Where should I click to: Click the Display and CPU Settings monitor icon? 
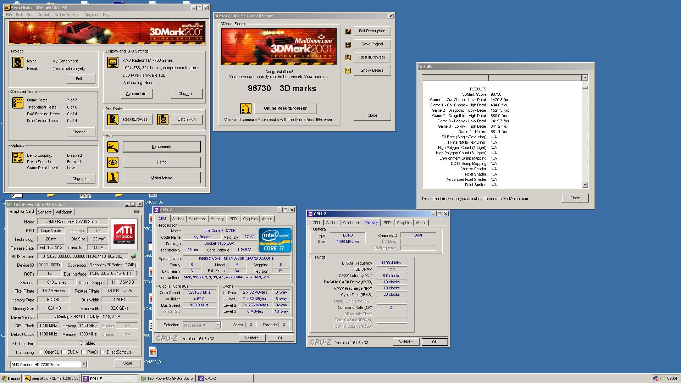tap(113, 62)
